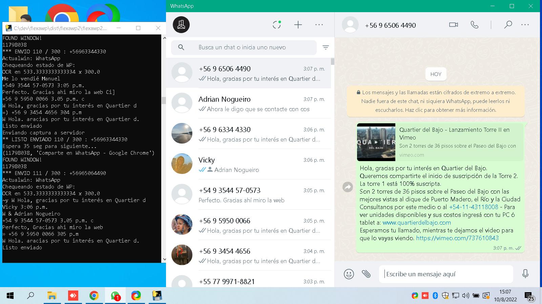Start a voice call in the open chat
542x304 pixels.
pos(475,25)
